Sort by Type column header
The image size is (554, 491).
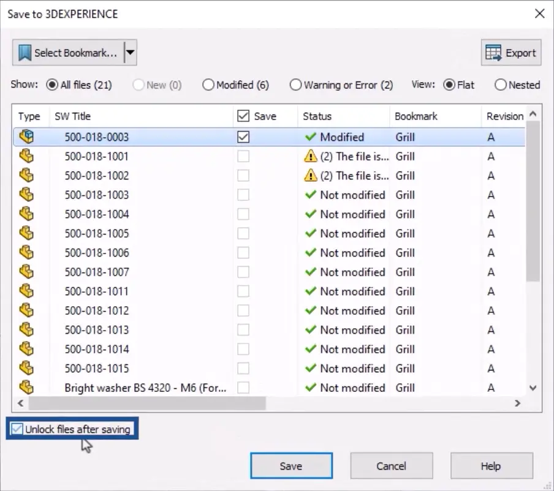click(29, 116)
